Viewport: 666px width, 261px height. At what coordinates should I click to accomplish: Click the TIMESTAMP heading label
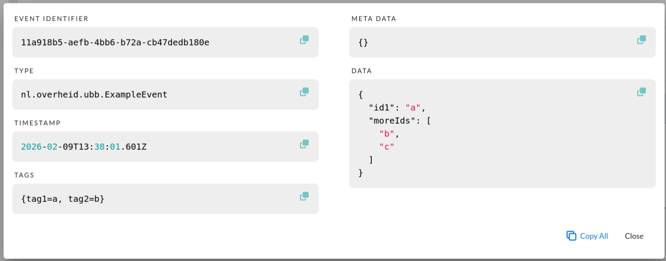pos(37,123)
